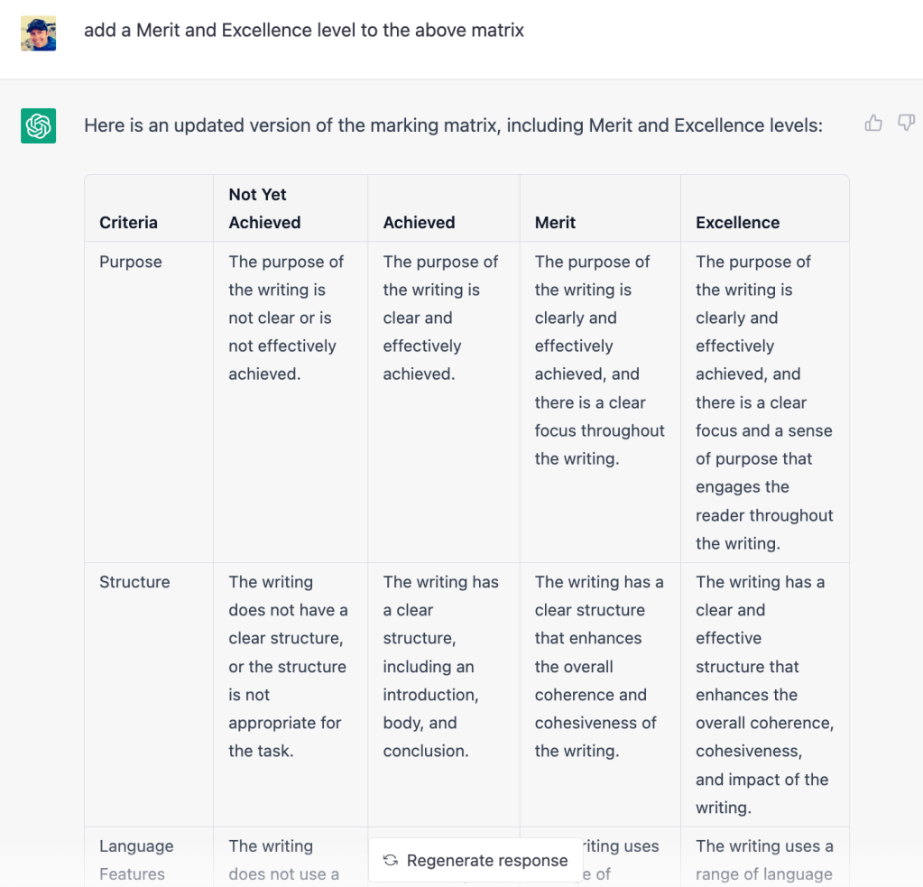Click the Merit column header
The height and width of the screenshot is (887, 923).
coord(555,222)
